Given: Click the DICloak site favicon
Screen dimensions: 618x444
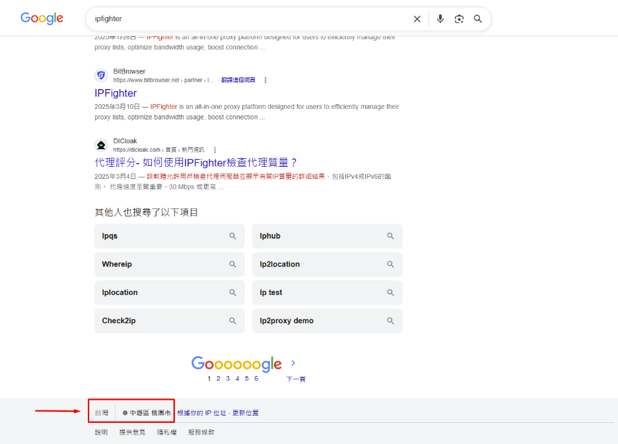Looking at the screenshot, I should (x=101, y=145).
